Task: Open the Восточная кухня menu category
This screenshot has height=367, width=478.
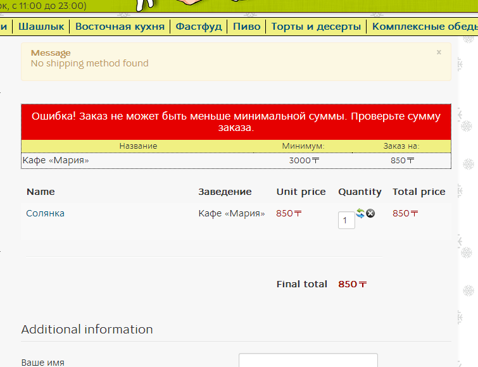Action: [120, 27]
